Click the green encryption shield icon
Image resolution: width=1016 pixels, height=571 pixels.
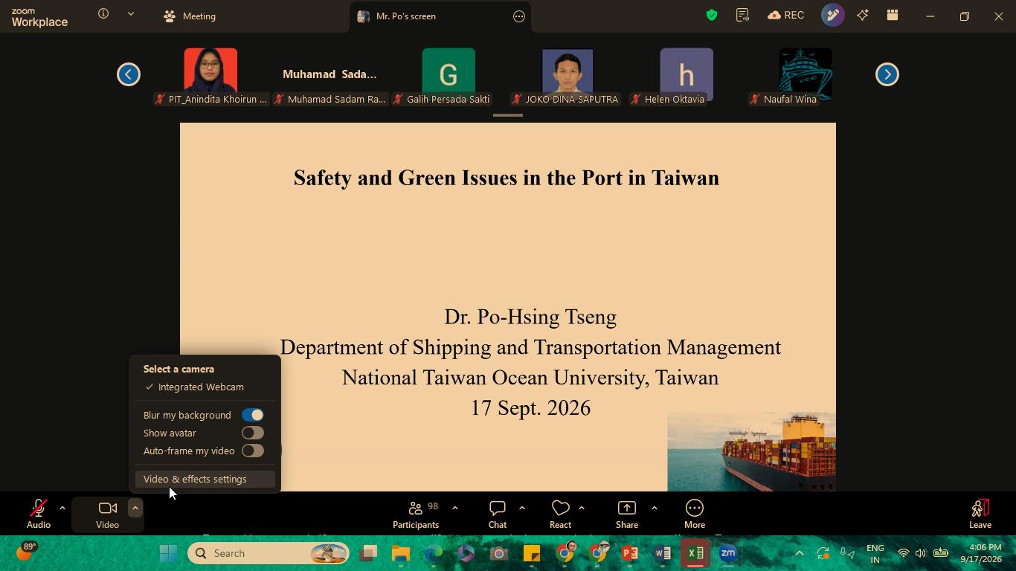tap(712, 15)
